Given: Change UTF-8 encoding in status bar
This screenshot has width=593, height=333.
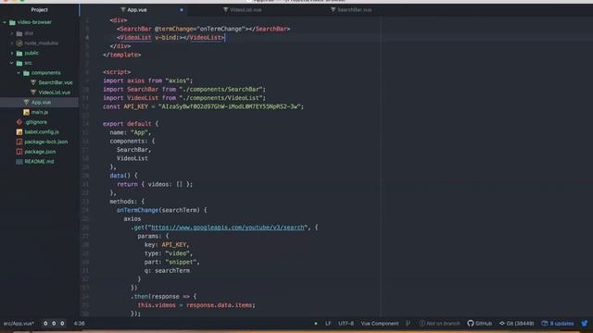Looking at the screenshot, I should pyautogui.click(x=346, y=324).
